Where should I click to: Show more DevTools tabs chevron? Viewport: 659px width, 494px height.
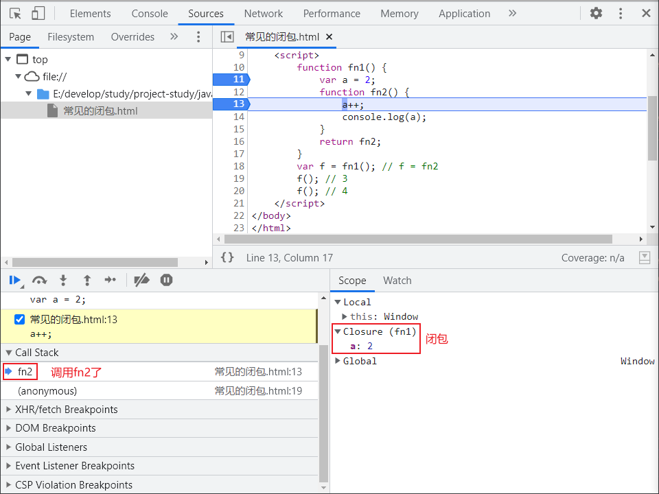[x=512, y=14]
